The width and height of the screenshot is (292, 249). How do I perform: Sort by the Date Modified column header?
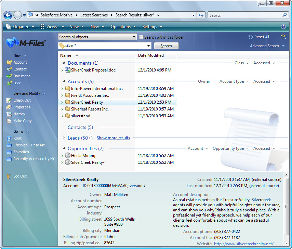(157, 55)
